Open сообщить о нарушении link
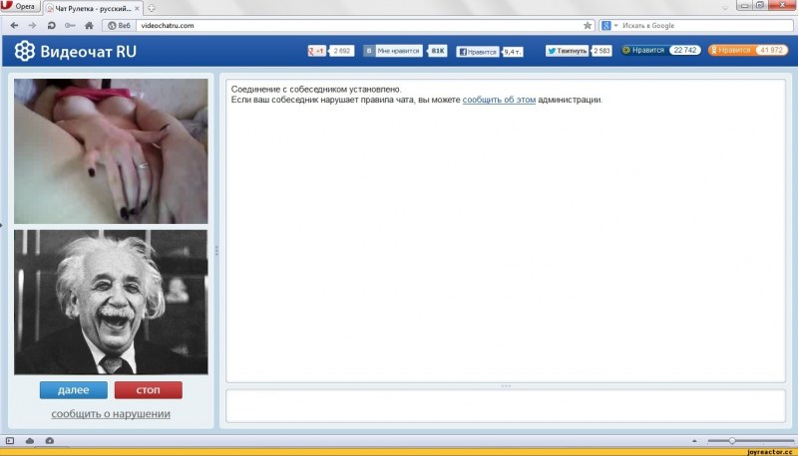The height and width of the screenshot is (456, 798). pyautogui.click(x=111, y=414)
